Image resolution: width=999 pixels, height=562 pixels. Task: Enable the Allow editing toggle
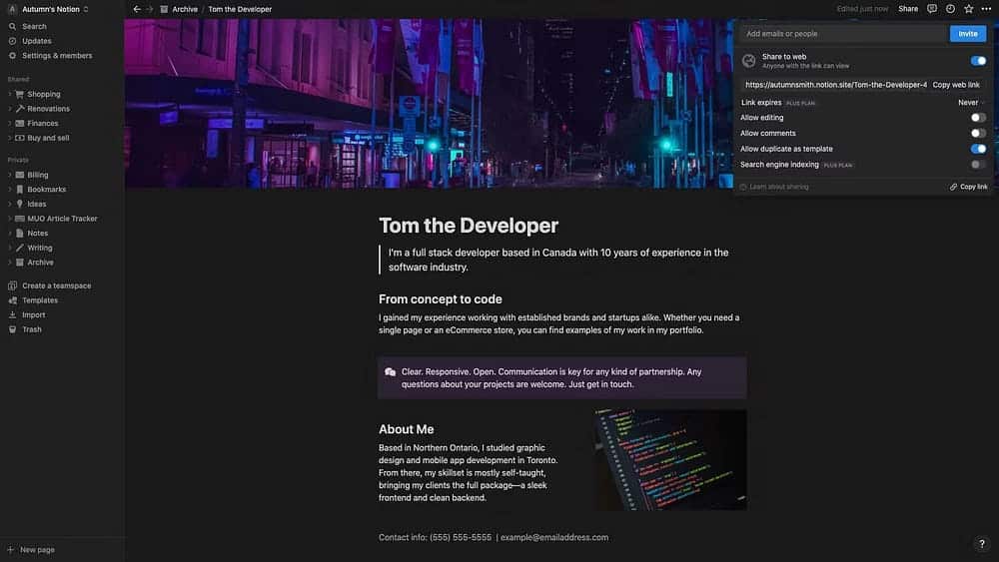[x=978, y=118]
